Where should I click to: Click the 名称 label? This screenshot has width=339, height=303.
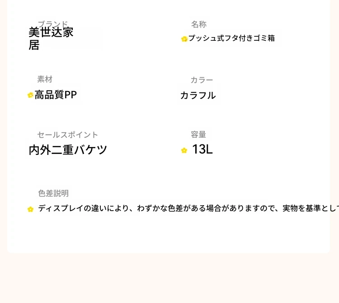(199, 24)
